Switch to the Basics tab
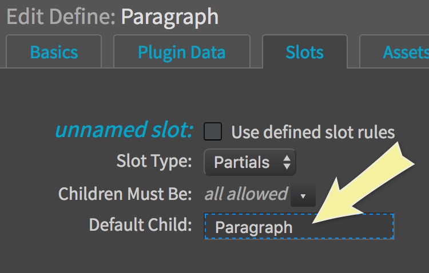429x273 pixels. click(54, 53)
